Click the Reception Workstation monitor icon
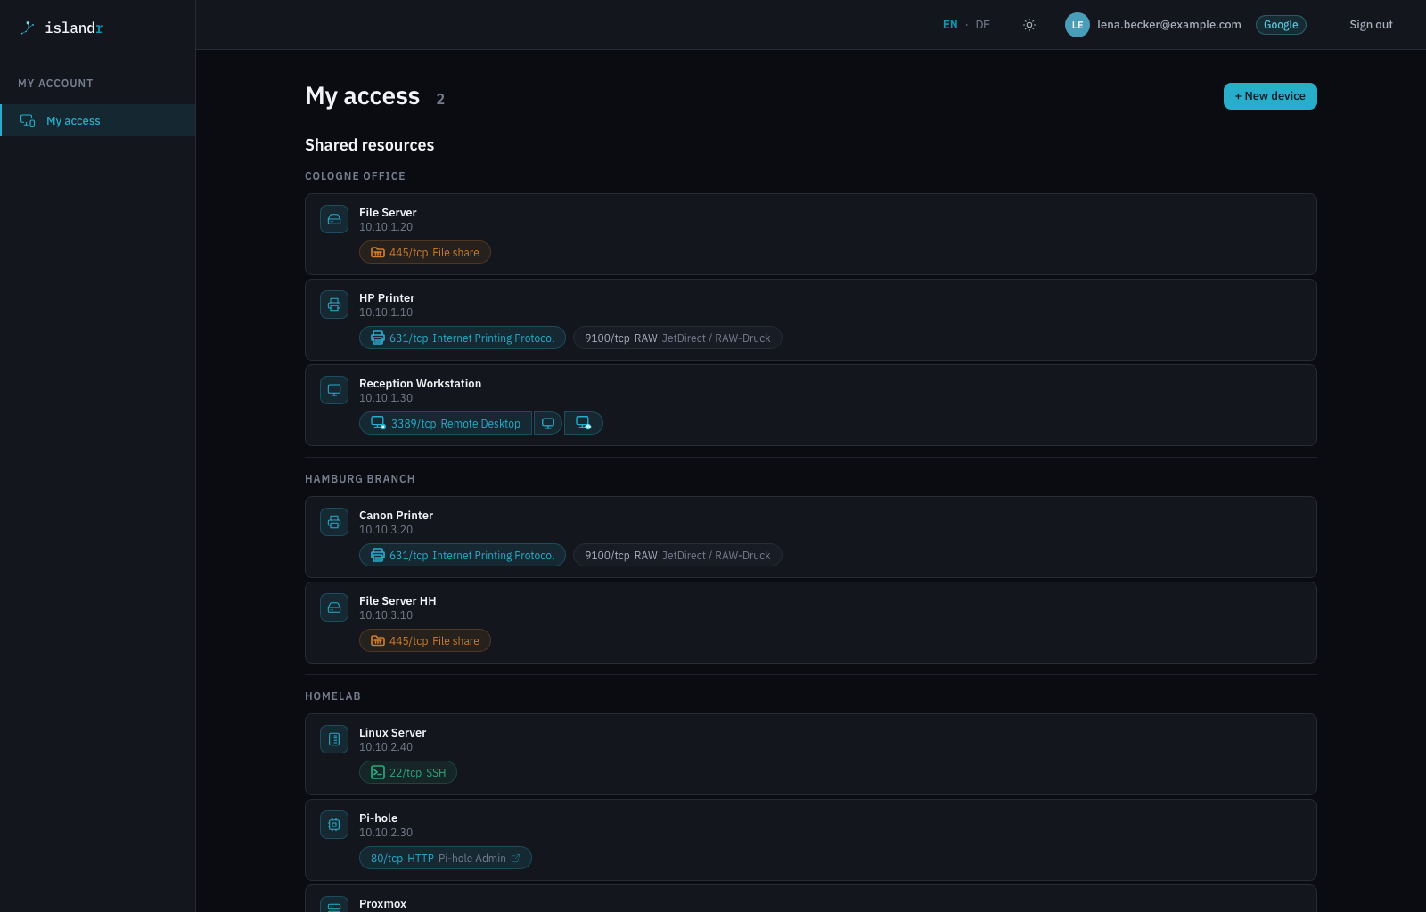 334,390
